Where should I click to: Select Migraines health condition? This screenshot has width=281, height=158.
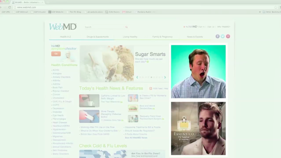58,137
